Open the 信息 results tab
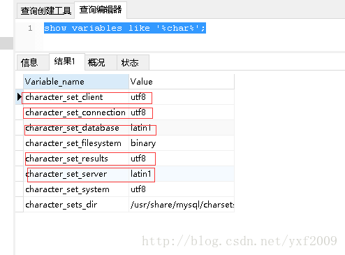This screenshot has width=345, height=255. [x=33, y=62]
